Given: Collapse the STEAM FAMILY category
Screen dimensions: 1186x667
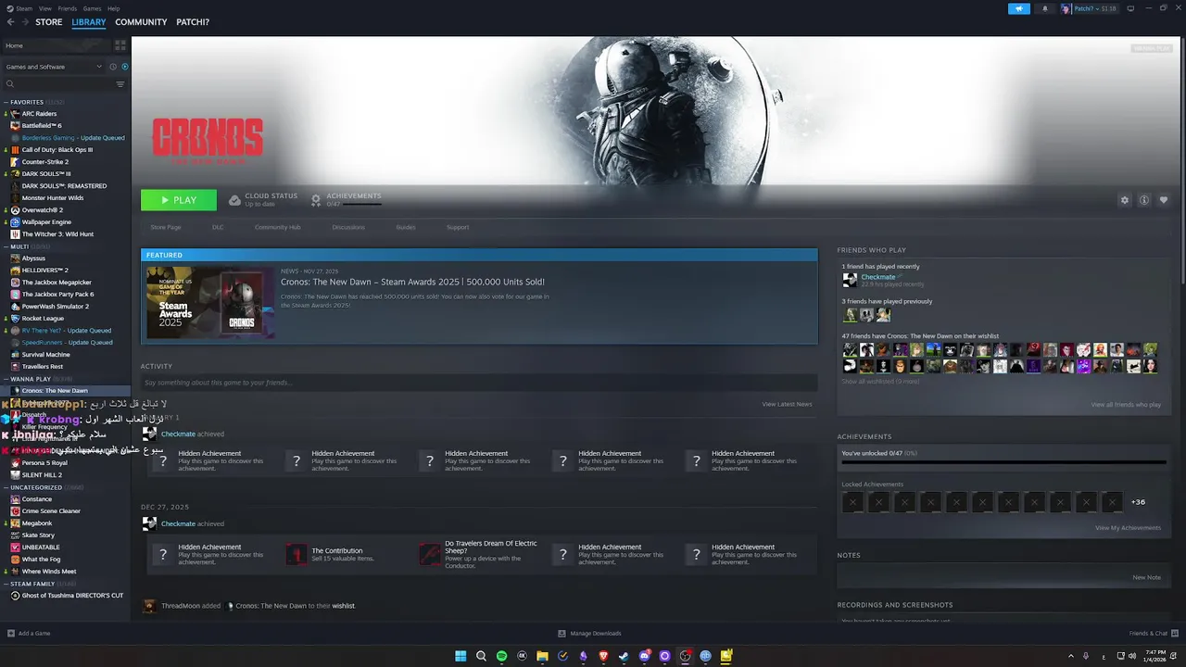Looking at the screenshot, I should pos(32,584).
